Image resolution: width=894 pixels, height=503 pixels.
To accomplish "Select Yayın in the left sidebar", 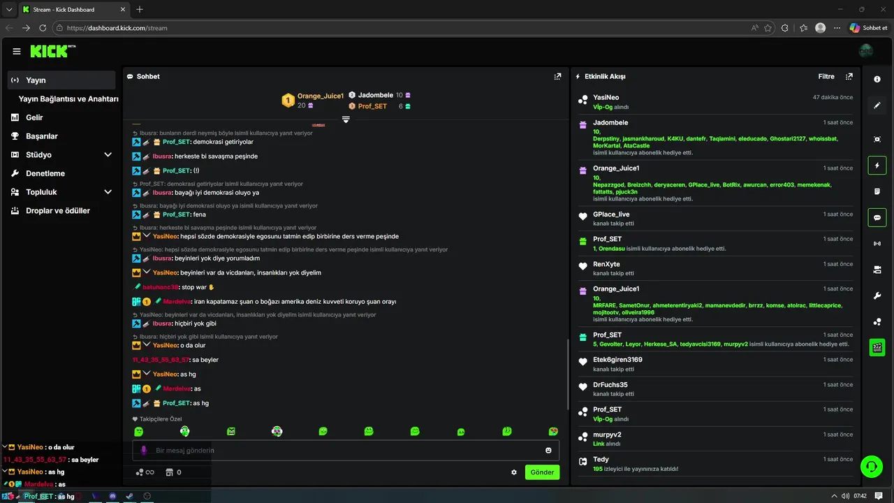I will pos(61,80).
